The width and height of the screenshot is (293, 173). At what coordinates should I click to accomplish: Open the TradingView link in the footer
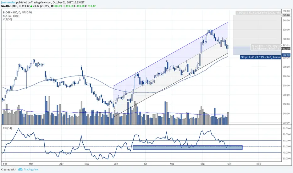coord(31,170)
